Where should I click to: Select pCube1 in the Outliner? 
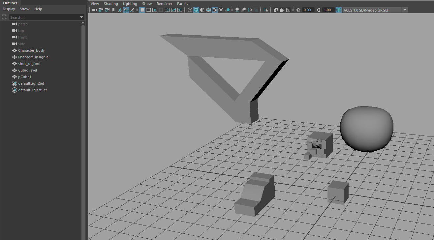(x=25, y=77)
